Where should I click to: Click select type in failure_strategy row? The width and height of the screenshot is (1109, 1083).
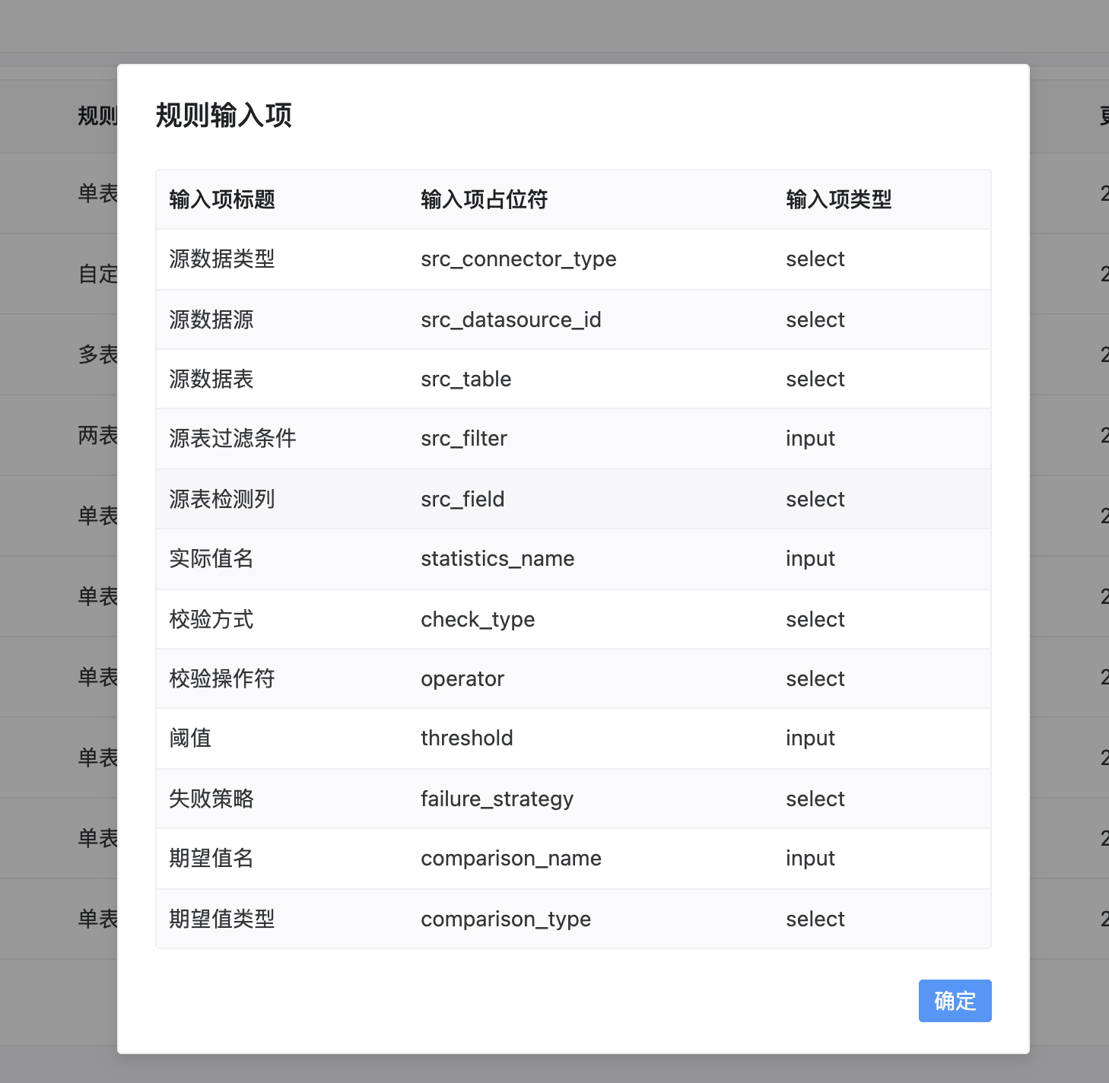tap(815, 799)
